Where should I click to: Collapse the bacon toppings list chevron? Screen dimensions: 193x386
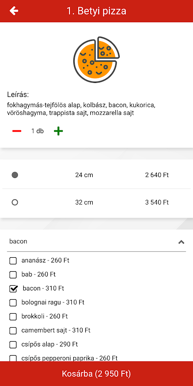(x=181, y=242)
